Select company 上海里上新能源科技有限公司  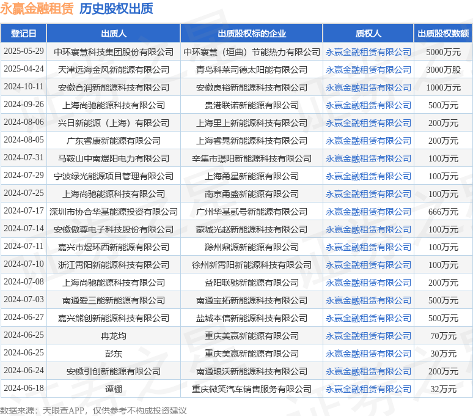click(252, 123)
